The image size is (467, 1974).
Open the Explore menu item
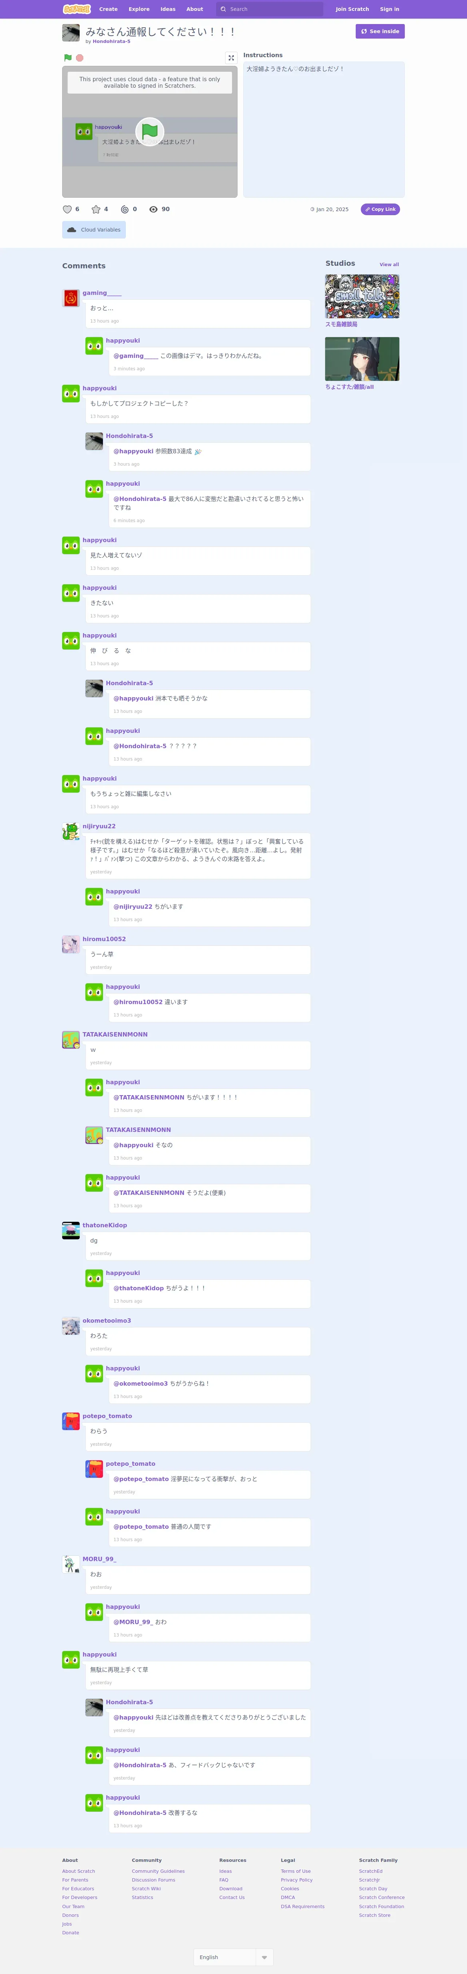(139, 9)
